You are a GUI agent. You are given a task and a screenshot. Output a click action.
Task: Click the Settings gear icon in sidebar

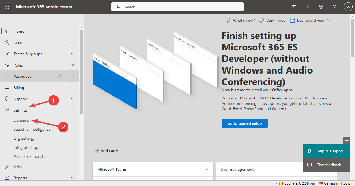(x=7, y=110)
